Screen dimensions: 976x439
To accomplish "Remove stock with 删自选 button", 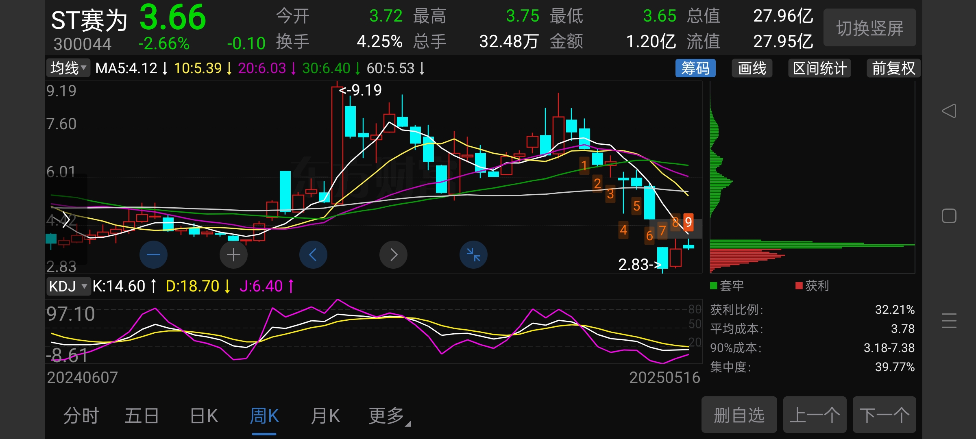I will tap(739, 415).
